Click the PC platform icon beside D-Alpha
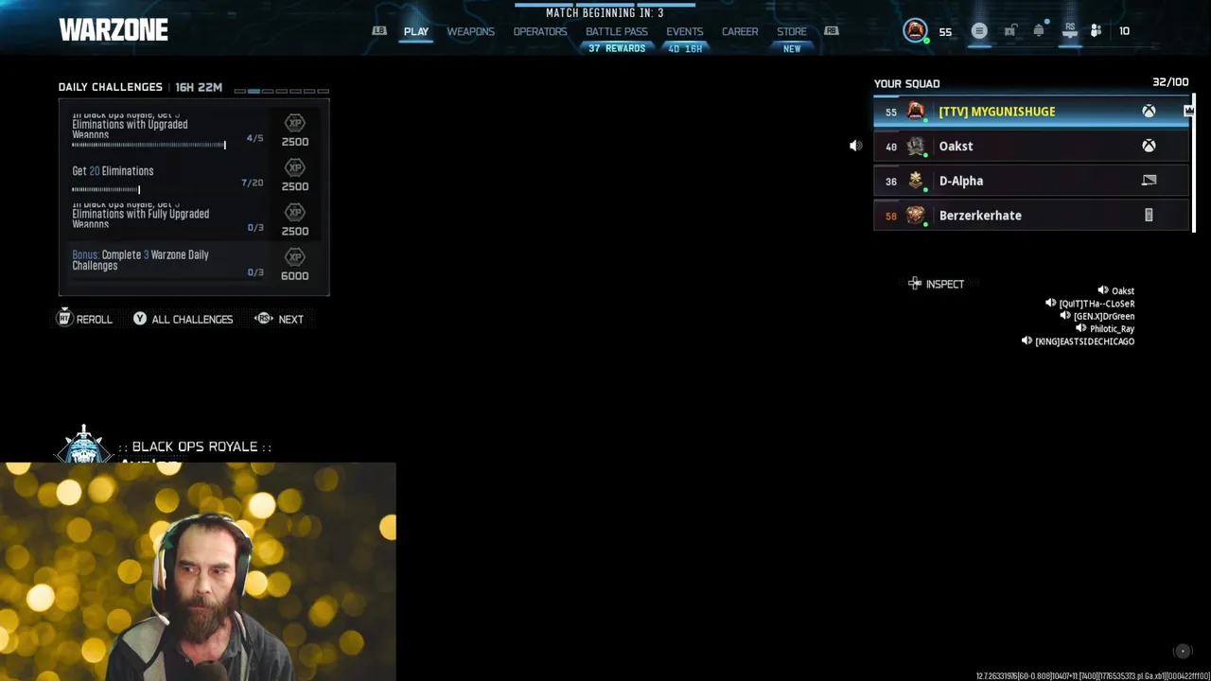The height and width of the screenshot is (681, 1211). click(x=1149, y=181)
